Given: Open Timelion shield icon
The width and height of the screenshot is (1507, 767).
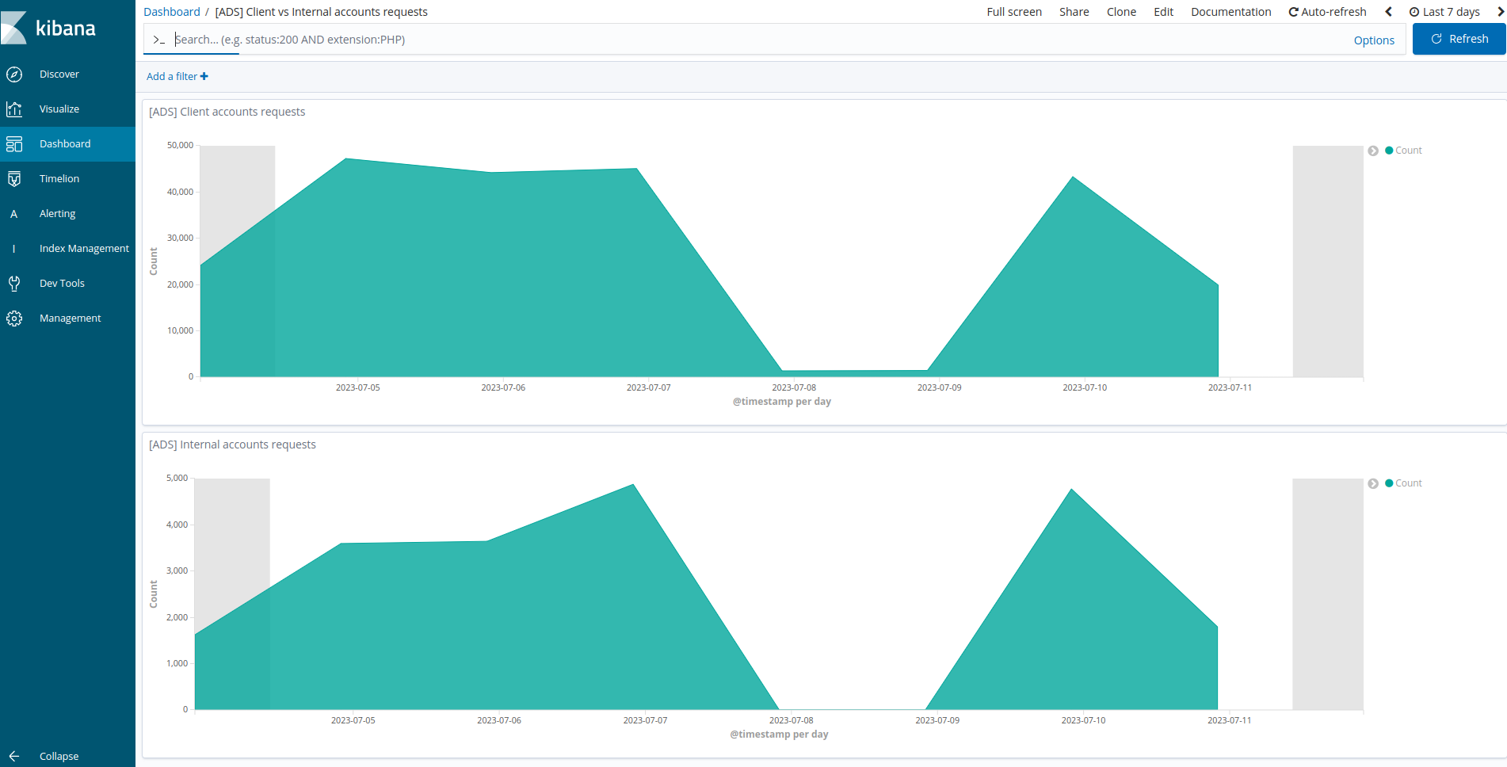Looking at the screenshot, I should [x=14, y=179].
